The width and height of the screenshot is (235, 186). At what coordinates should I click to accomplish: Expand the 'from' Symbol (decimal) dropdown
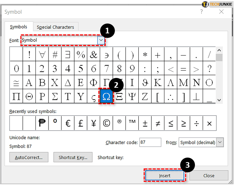click(x=220, y=142)
